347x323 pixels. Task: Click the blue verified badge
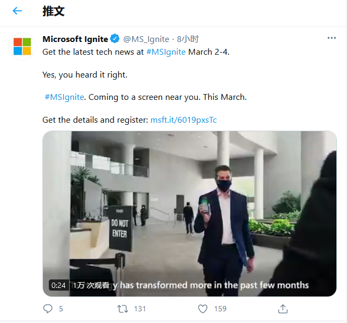(115, 39)
